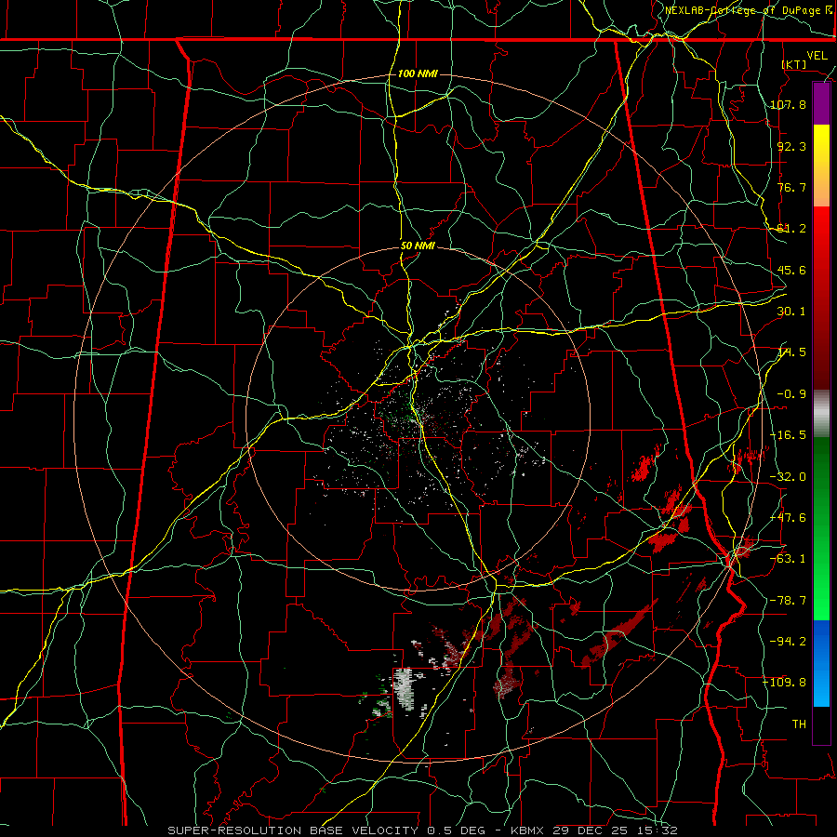The width and height of the screenshot is (837, 837).
Task: Click the 76.7 velocity scale value
Action: tap(791, 187)
